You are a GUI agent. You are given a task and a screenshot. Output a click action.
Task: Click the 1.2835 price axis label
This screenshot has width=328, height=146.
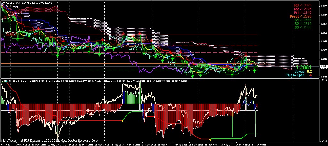point(324,77)
